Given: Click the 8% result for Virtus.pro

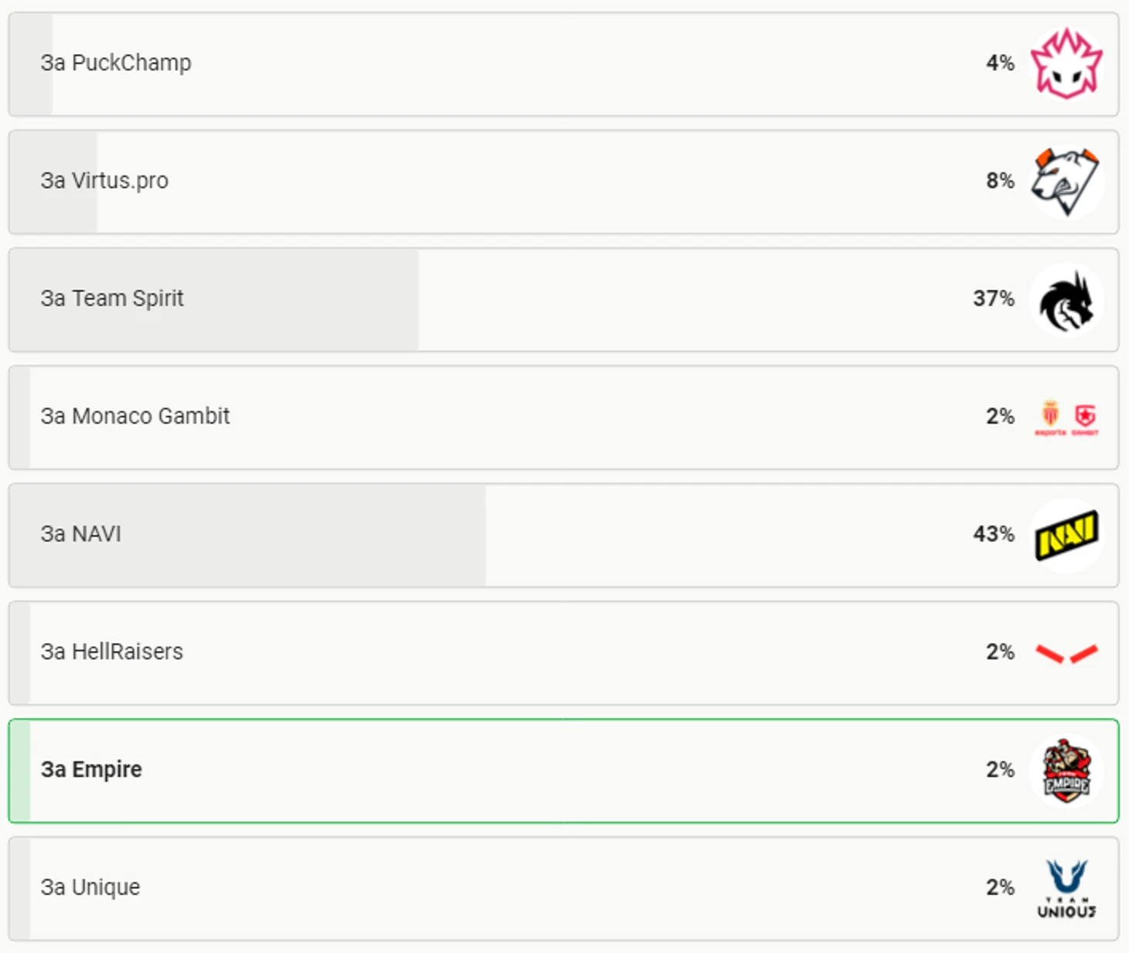Looking at the screenshot, I should point(1000,181).
